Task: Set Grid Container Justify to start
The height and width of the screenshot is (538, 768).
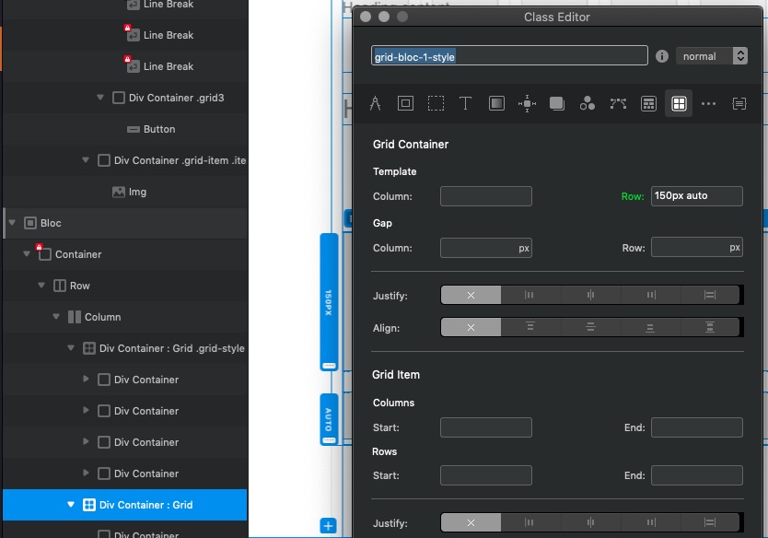Action: point(529,295)
